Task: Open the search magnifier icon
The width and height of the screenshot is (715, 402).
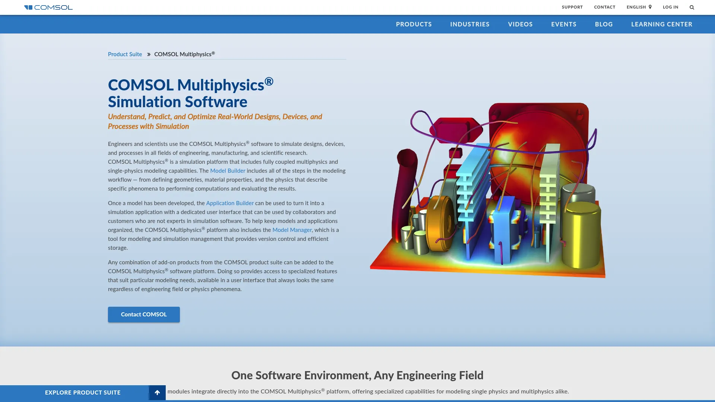Action: [692, 7]
